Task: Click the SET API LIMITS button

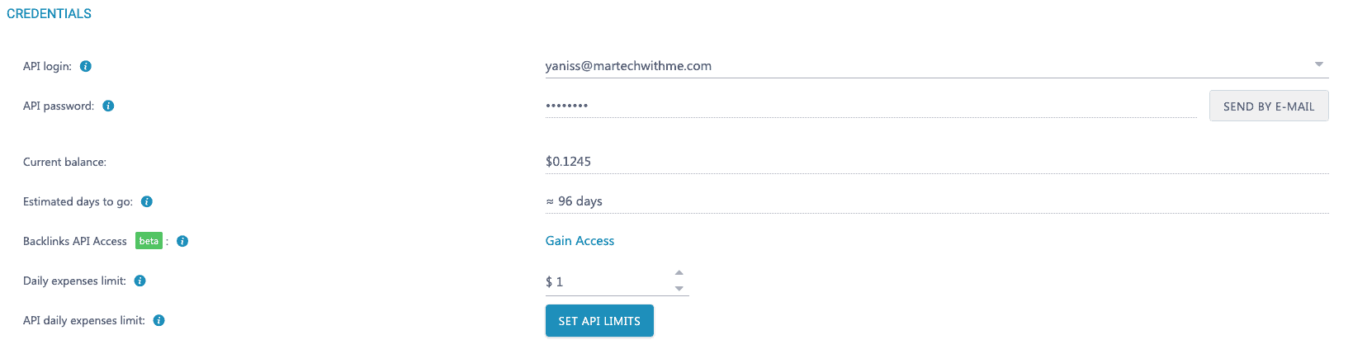Action: (x=599, y=321)
